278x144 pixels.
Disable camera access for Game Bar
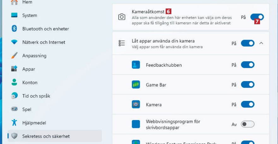point(248,85)
